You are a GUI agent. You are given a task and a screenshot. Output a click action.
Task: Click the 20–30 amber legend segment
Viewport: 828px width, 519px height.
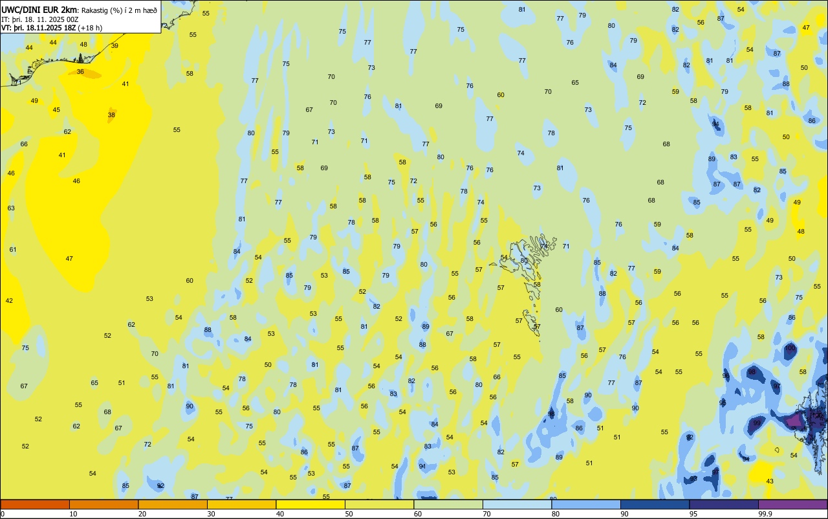point(173,504)
